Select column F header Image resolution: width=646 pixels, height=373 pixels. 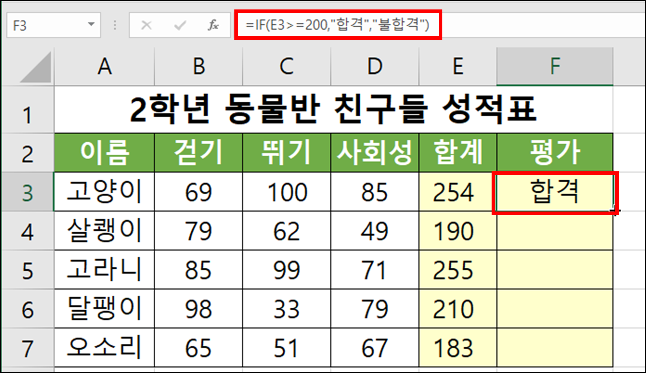[555, 66]
